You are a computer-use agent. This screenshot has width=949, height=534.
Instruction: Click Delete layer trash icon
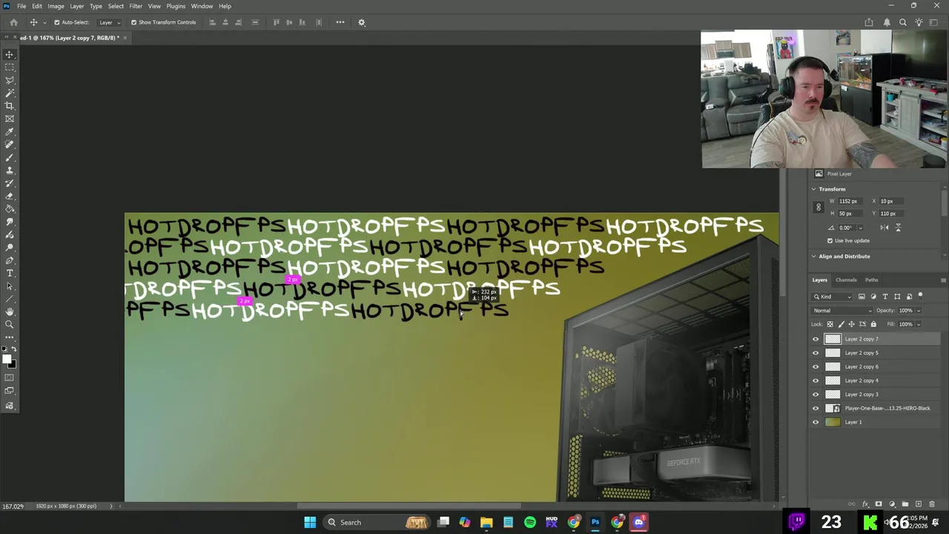[932, 504]
